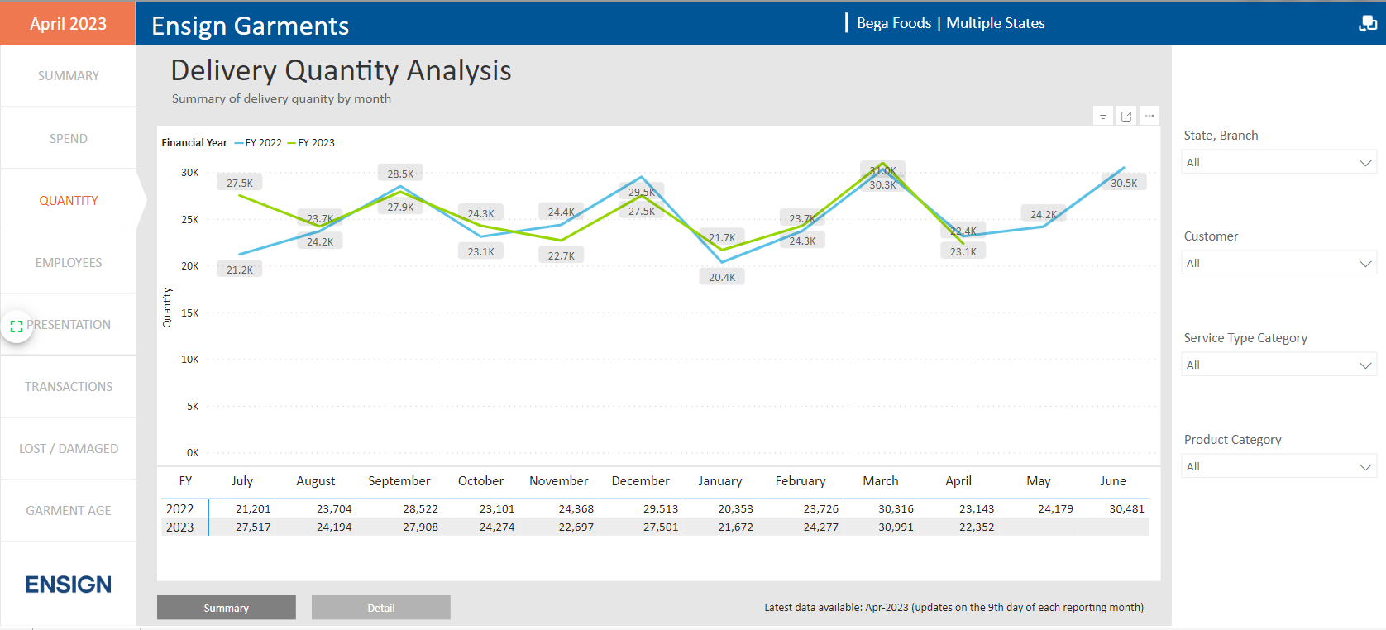Select the QUANTITY page tab
1386x630 pixels.
tap(69, 200)
